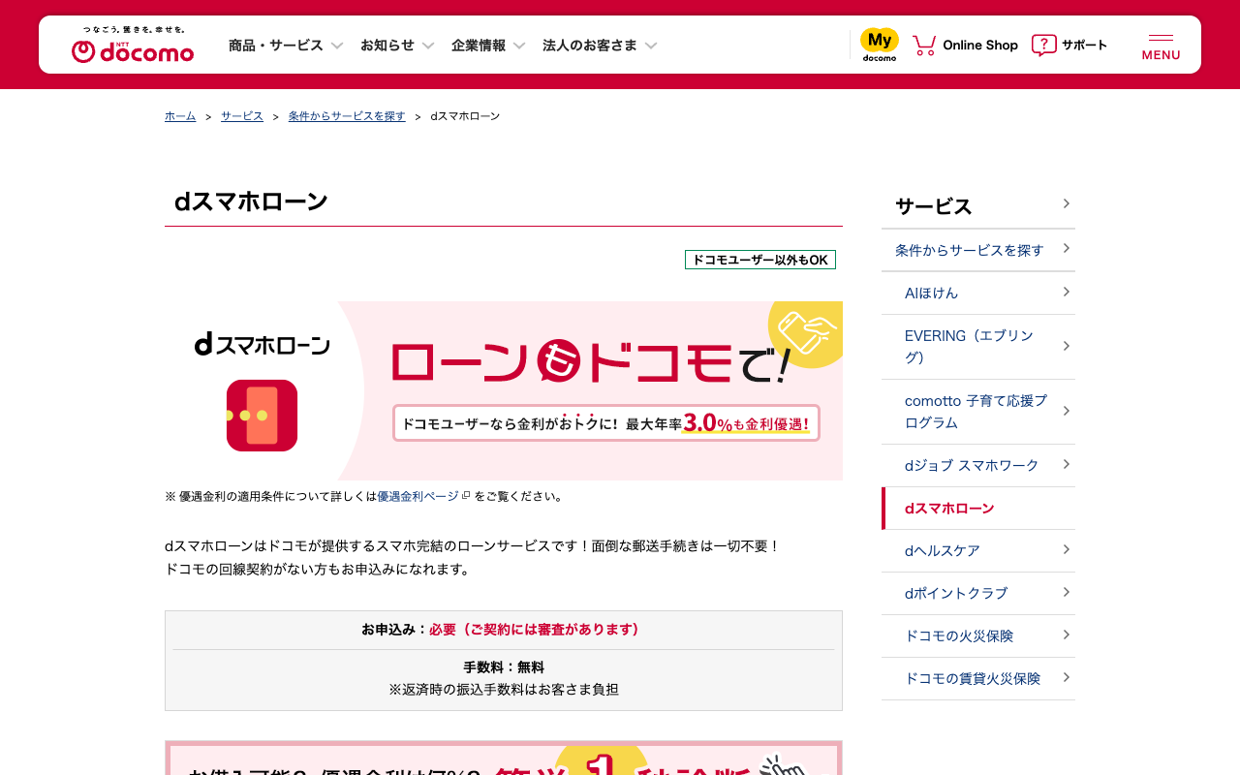Screen dimensions: 1240x775
Task: Click the dスマホローン breadcrumb text
Action: tap(465, 116)
